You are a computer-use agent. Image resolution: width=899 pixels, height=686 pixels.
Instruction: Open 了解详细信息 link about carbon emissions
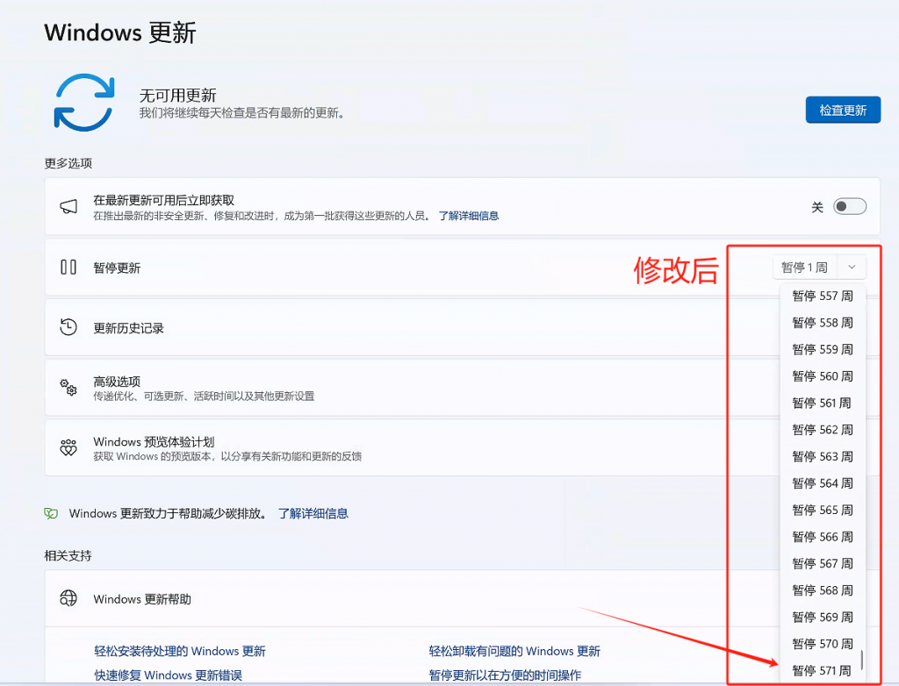(x=313, y=513)
